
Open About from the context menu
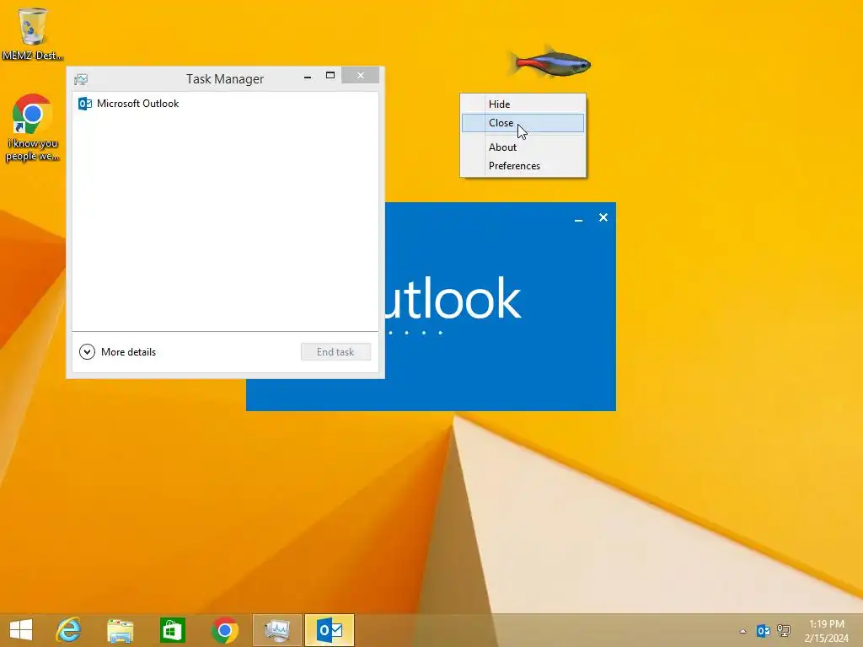tap(523, 147)
